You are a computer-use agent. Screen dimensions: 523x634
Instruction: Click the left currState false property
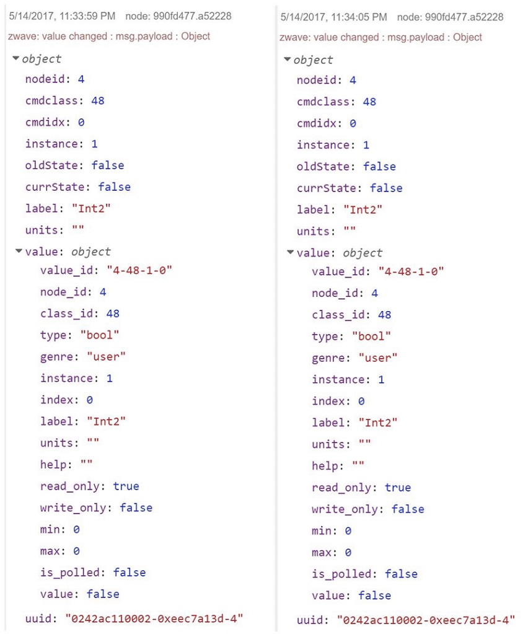78,187
